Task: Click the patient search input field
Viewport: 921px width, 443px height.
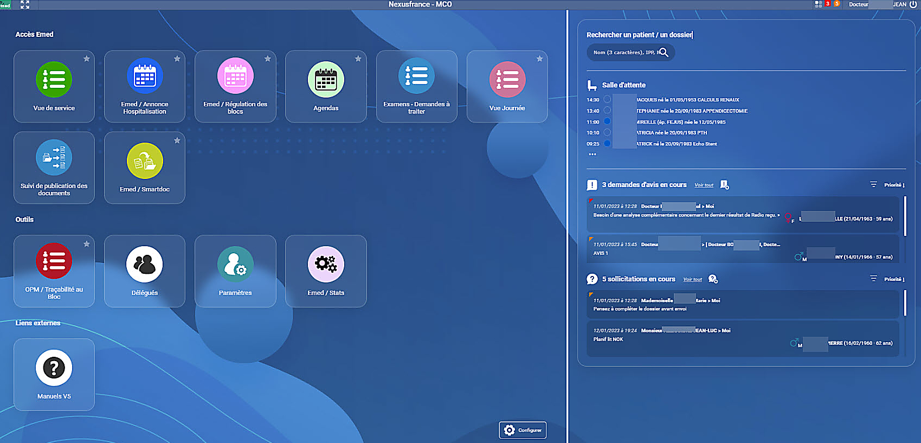Action: pyautogui.click(x=624, y=53)
